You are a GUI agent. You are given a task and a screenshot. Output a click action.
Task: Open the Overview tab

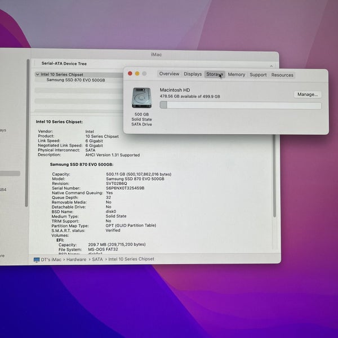169,74
